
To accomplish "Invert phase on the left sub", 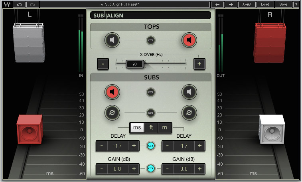I will point(113,113).
